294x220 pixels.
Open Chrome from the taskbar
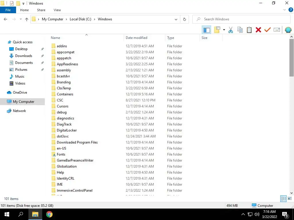[x=49, y=214]
